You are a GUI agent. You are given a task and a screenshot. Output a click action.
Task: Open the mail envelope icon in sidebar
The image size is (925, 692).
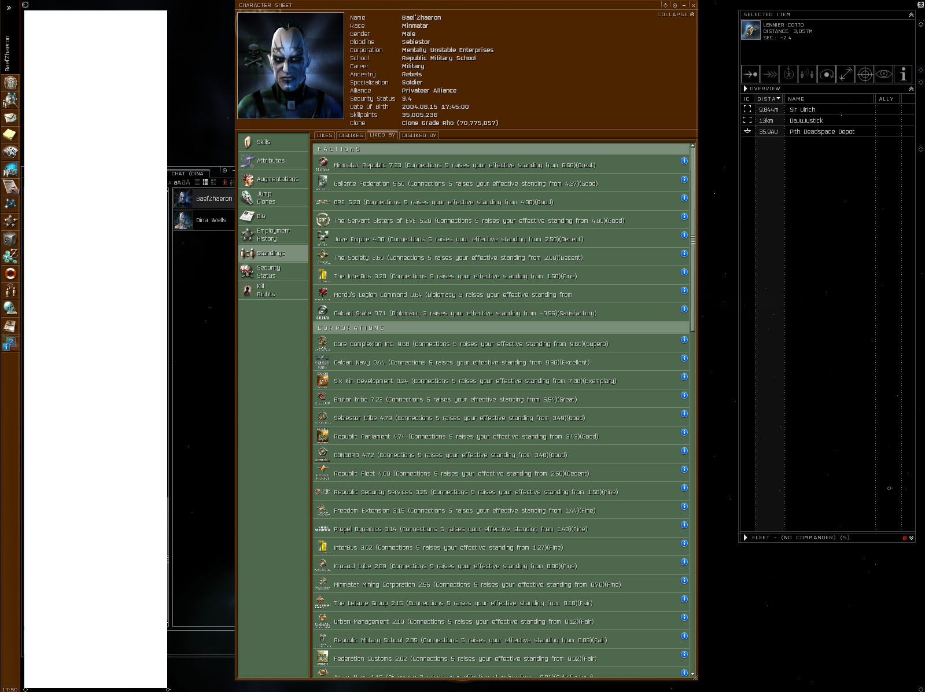pos(10,117)
